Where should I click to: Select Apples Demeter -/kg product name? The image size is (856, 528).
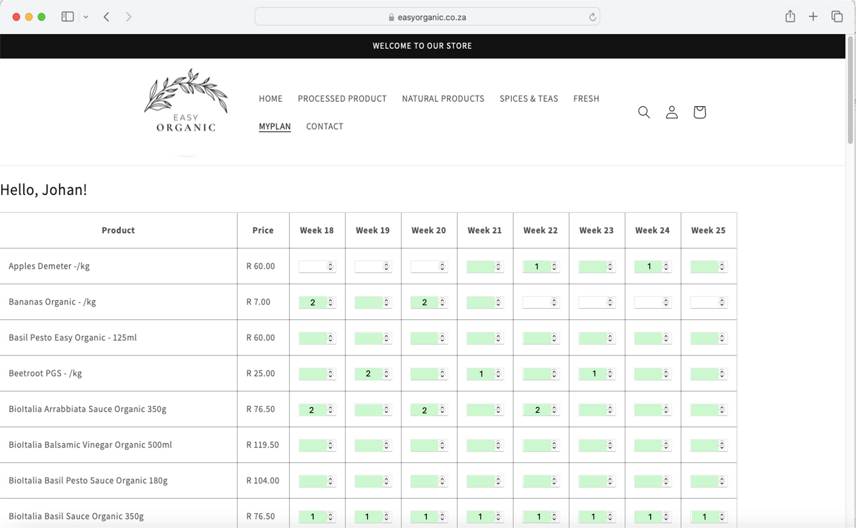point(49,266)
